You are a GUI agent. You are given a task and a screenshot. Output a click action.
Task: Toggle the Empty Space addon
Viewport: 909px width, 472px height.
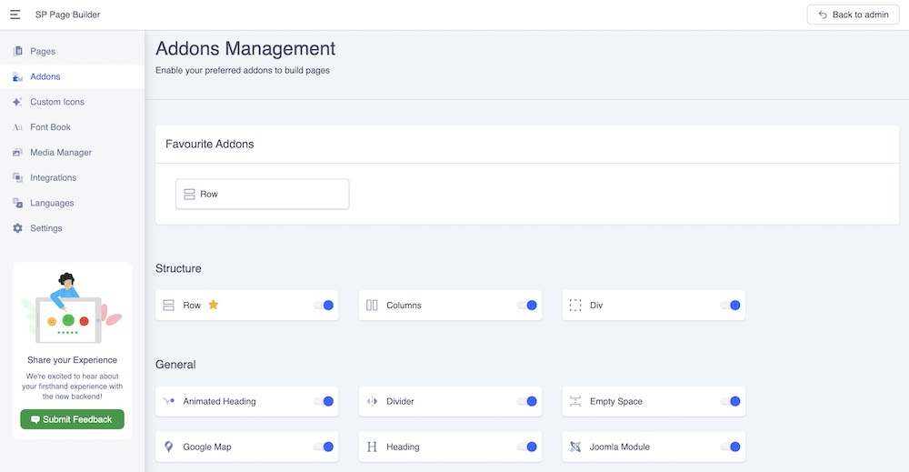click(x=731, y=401)
